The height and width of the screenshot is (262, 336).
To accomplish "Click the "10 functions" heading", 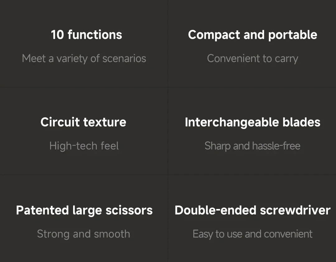I will (x=86, y=35).
